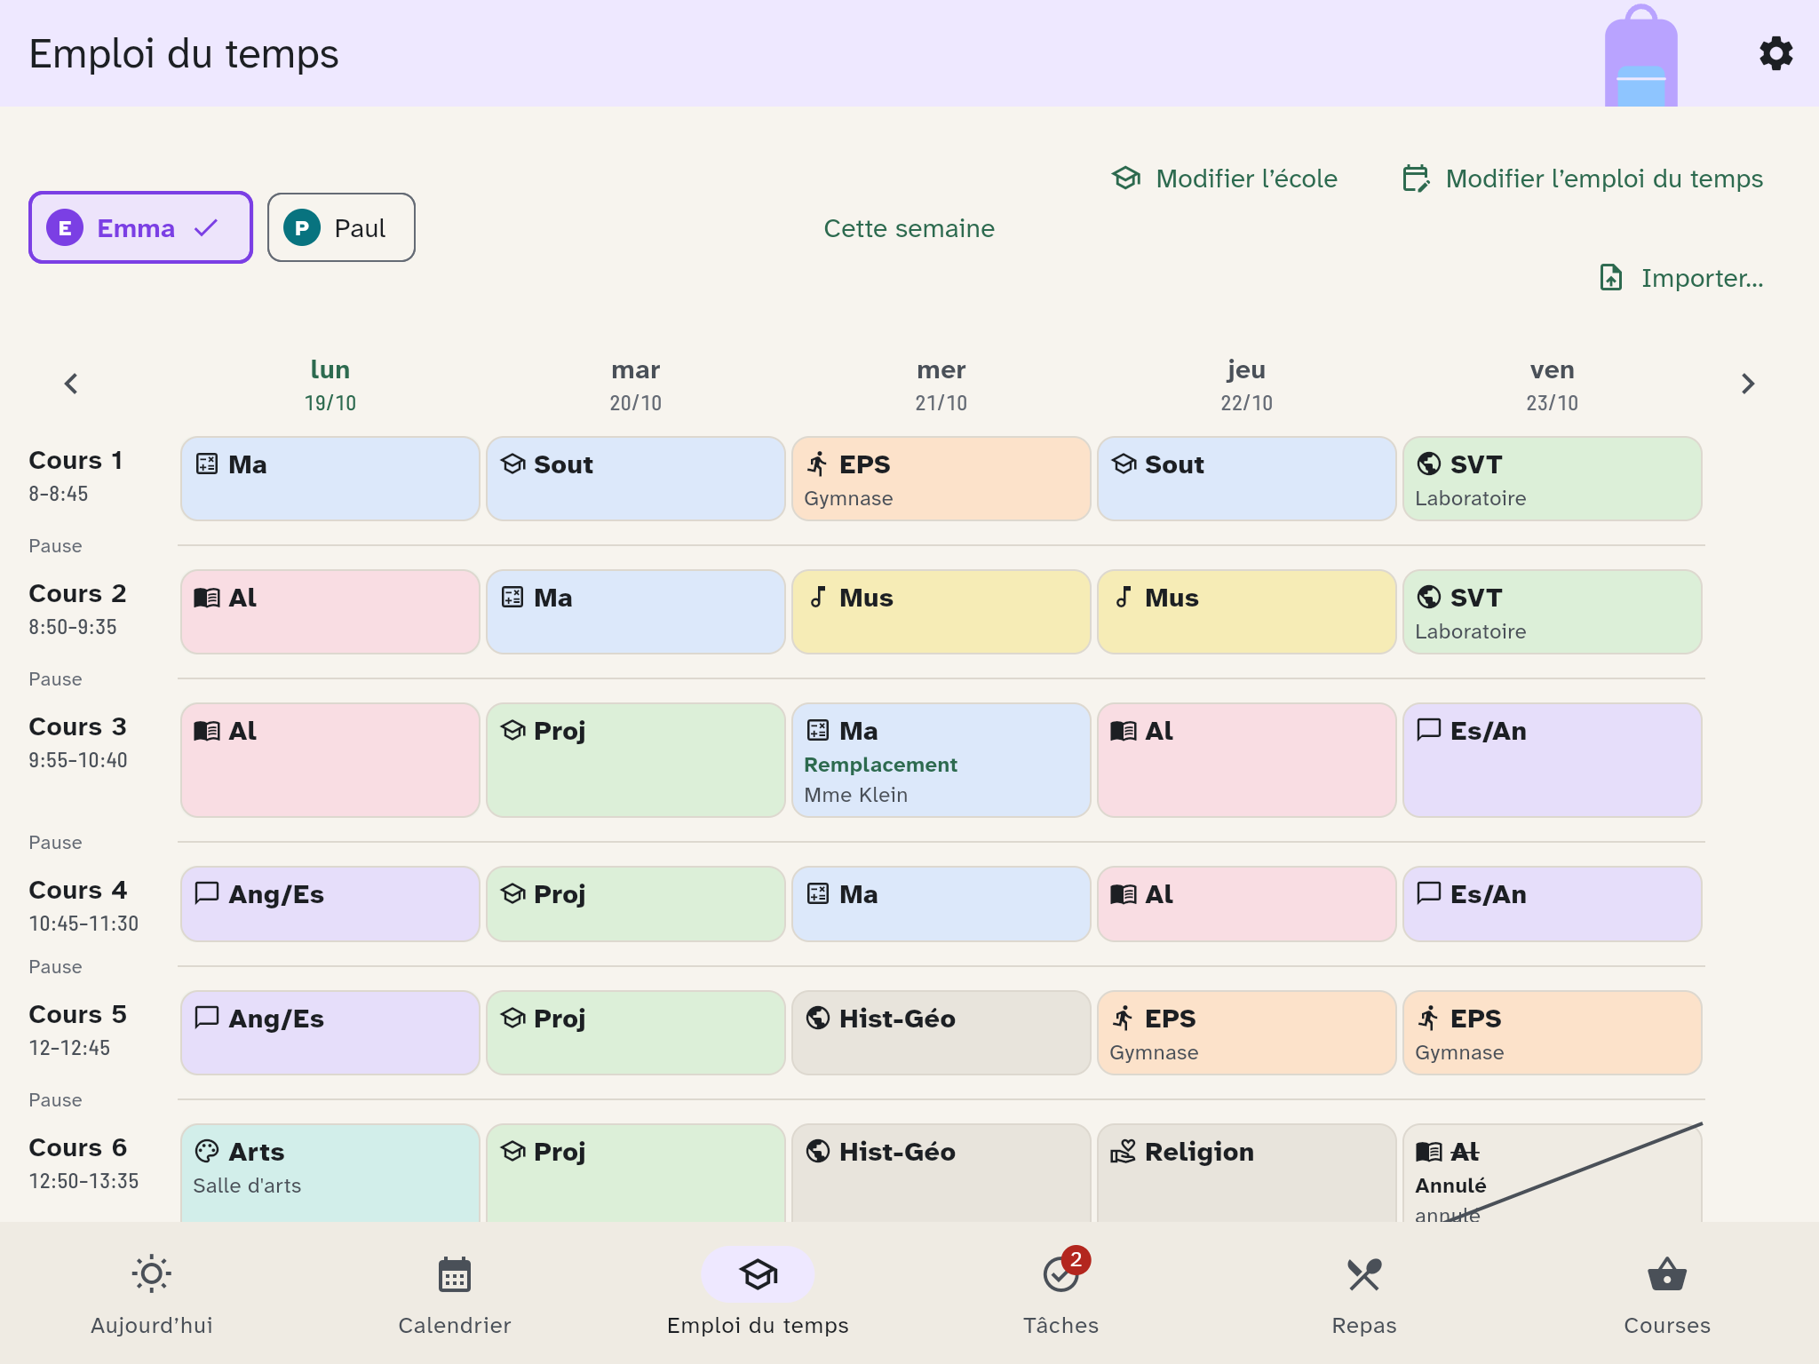Click calculator icon in Tuesday Ma Cours 2
Image resolution: width=1819 pixels, height=1364 pixels.
(x=512, y=598)
